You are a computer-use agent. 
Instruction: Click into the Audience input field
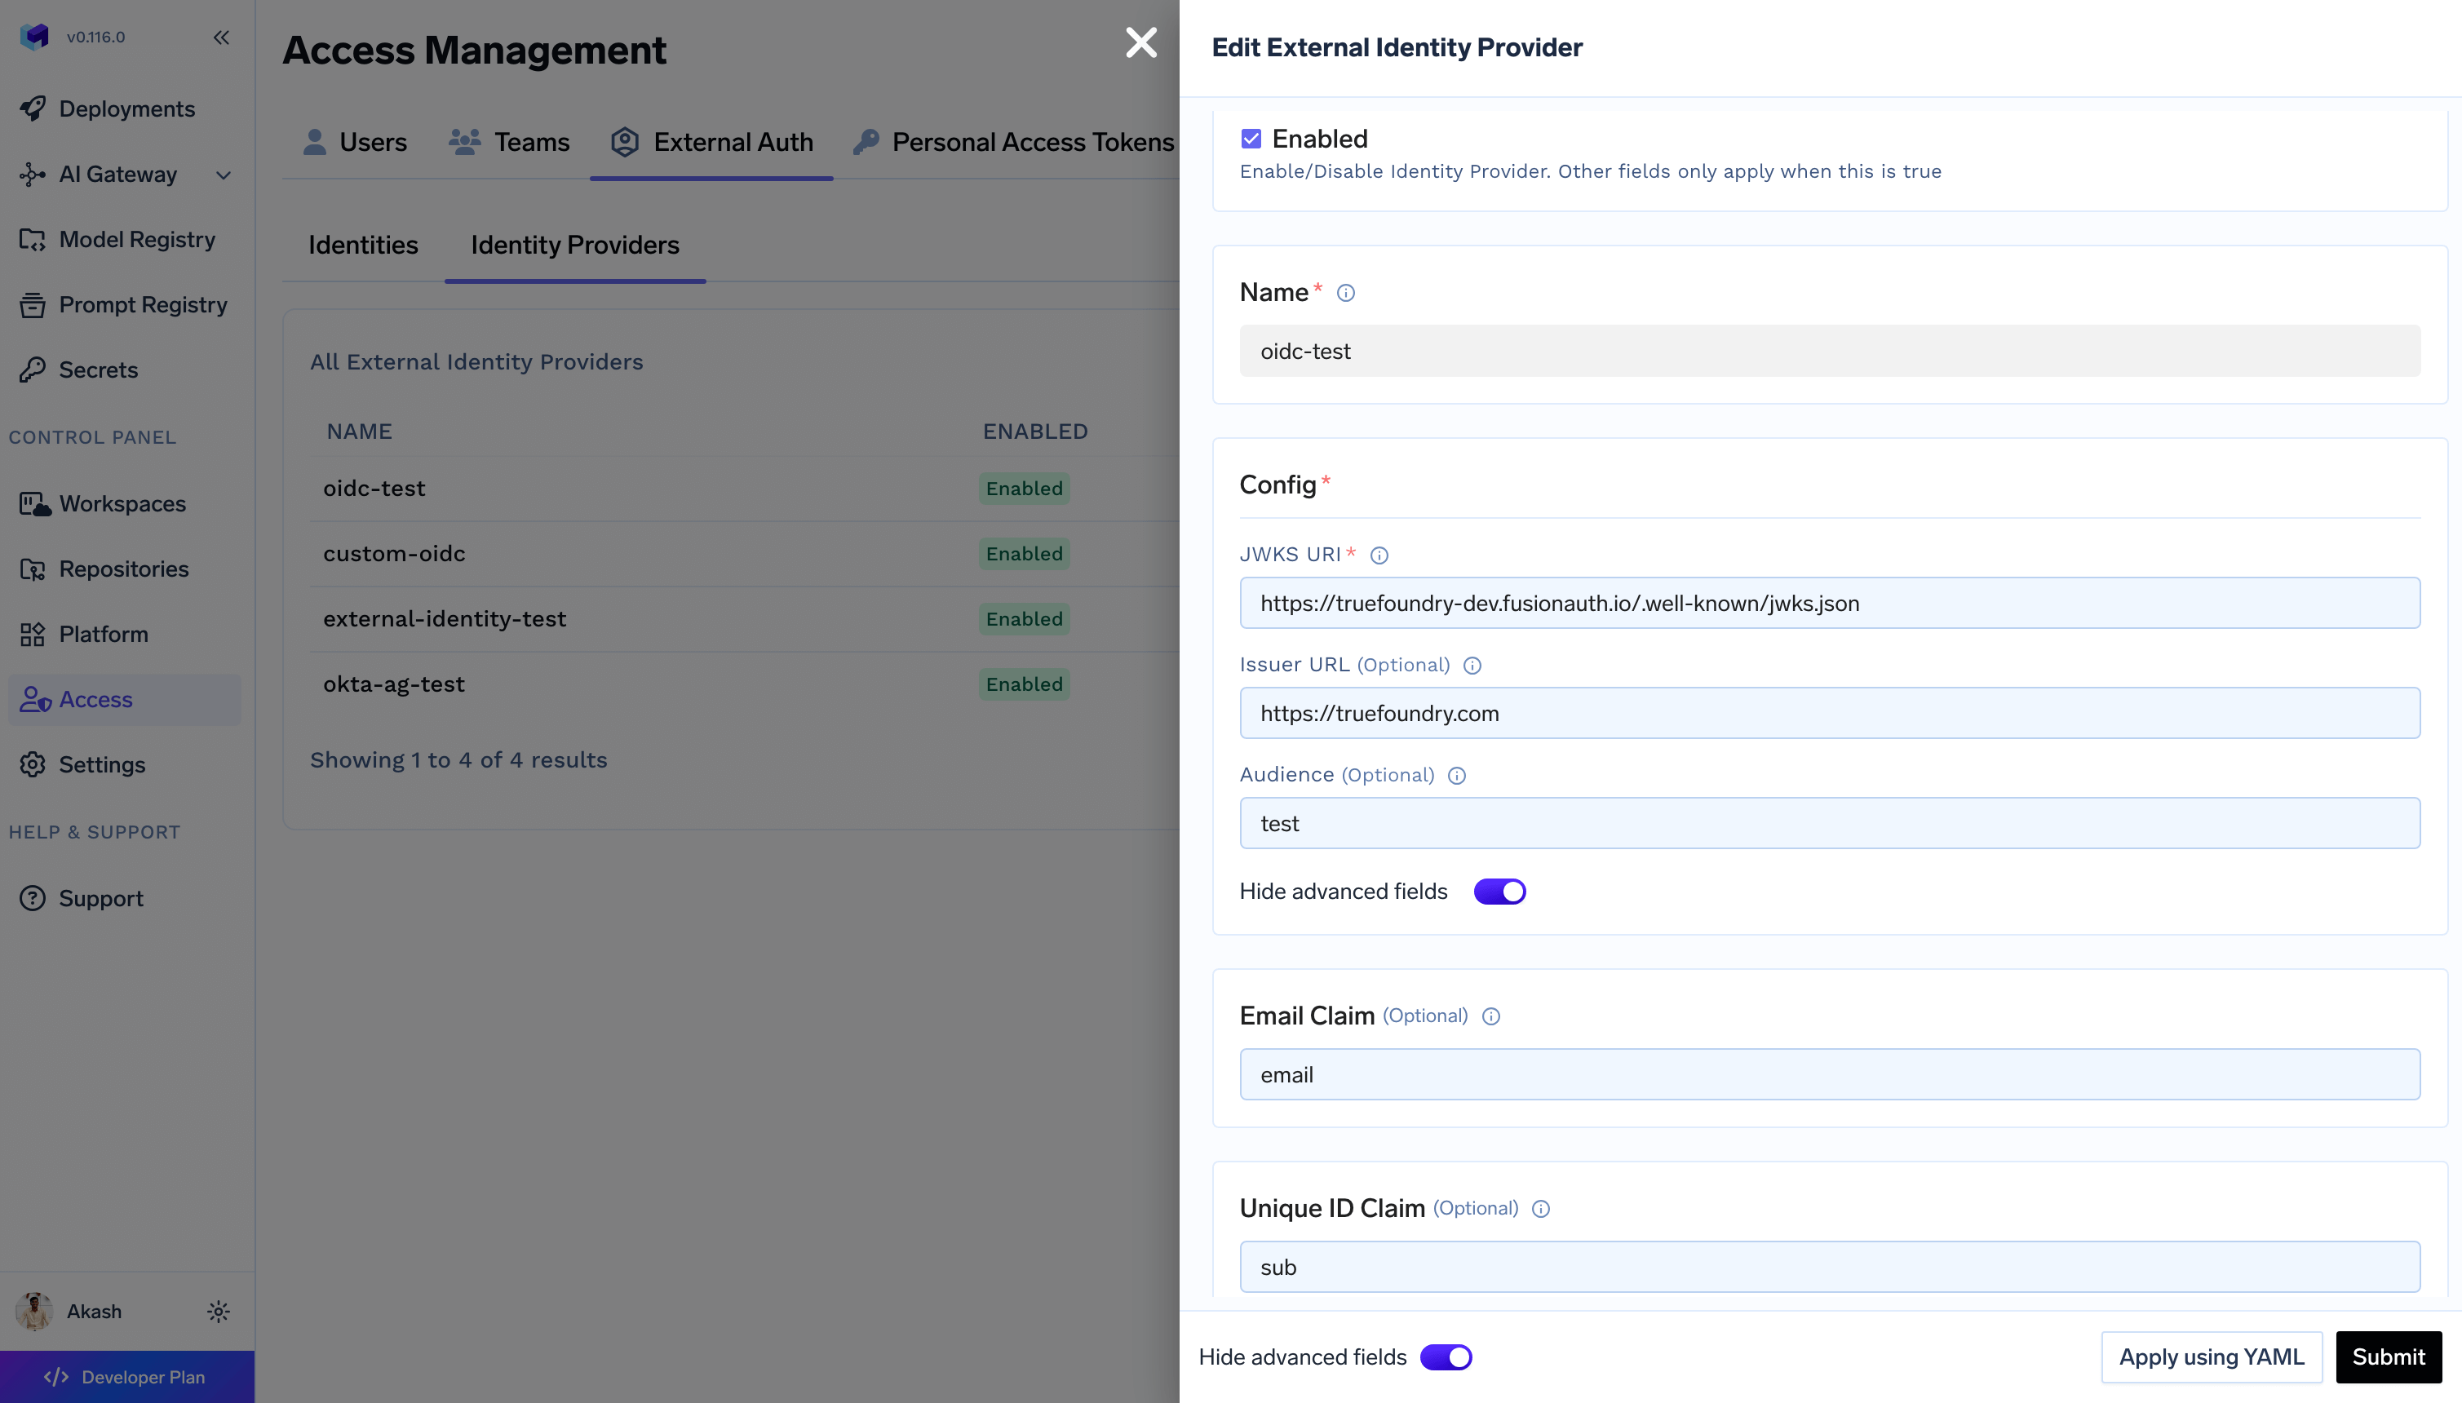(x=1829, y=823)
